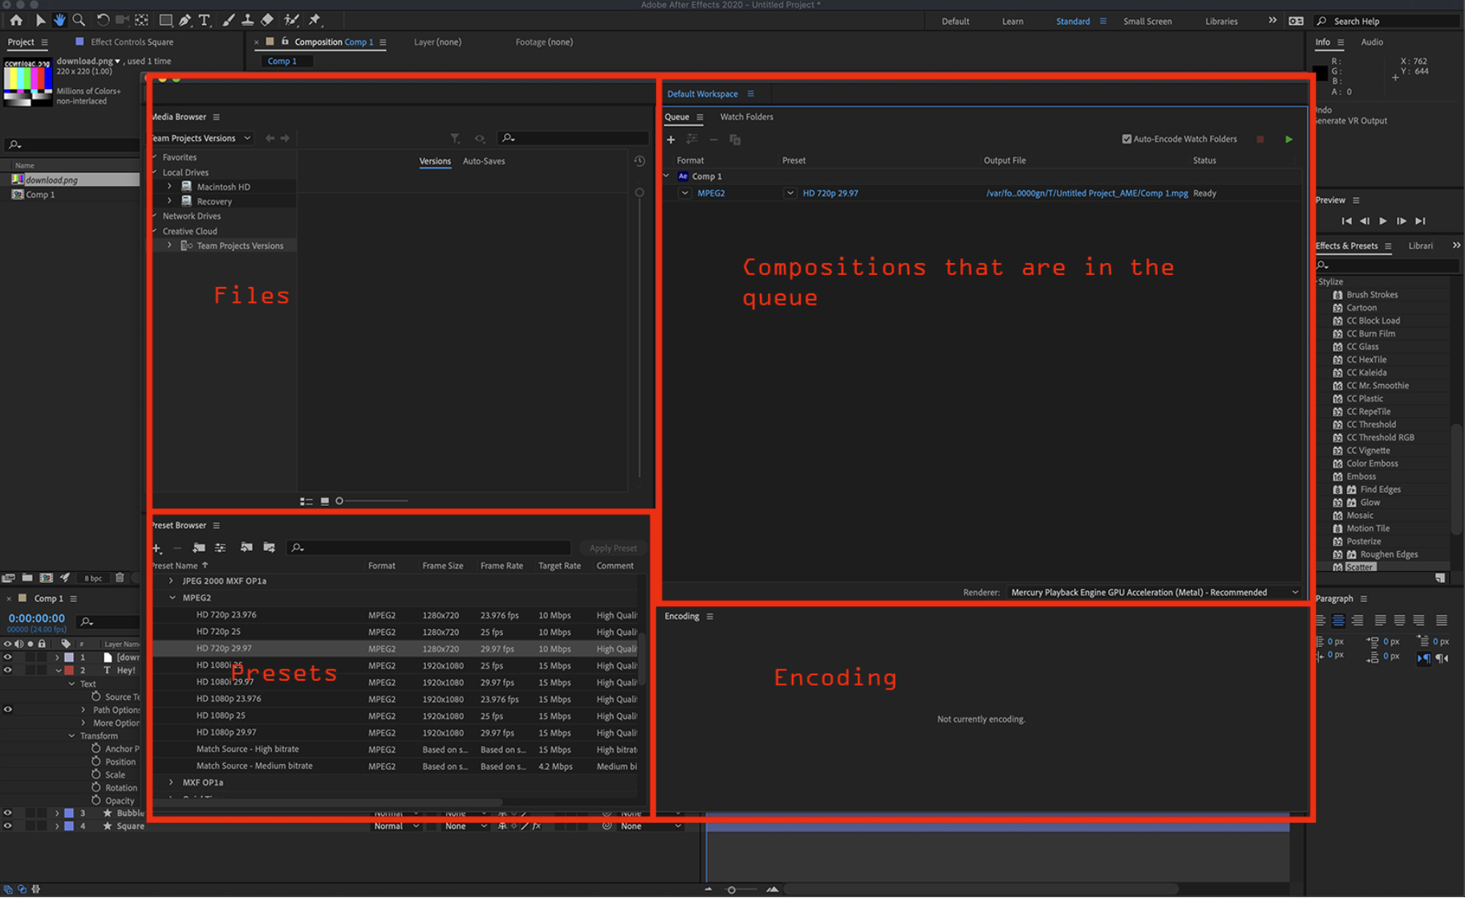This screenshot has width=1465, height=898.
Task: Hide the Square layer
Action: click(8, 826)
